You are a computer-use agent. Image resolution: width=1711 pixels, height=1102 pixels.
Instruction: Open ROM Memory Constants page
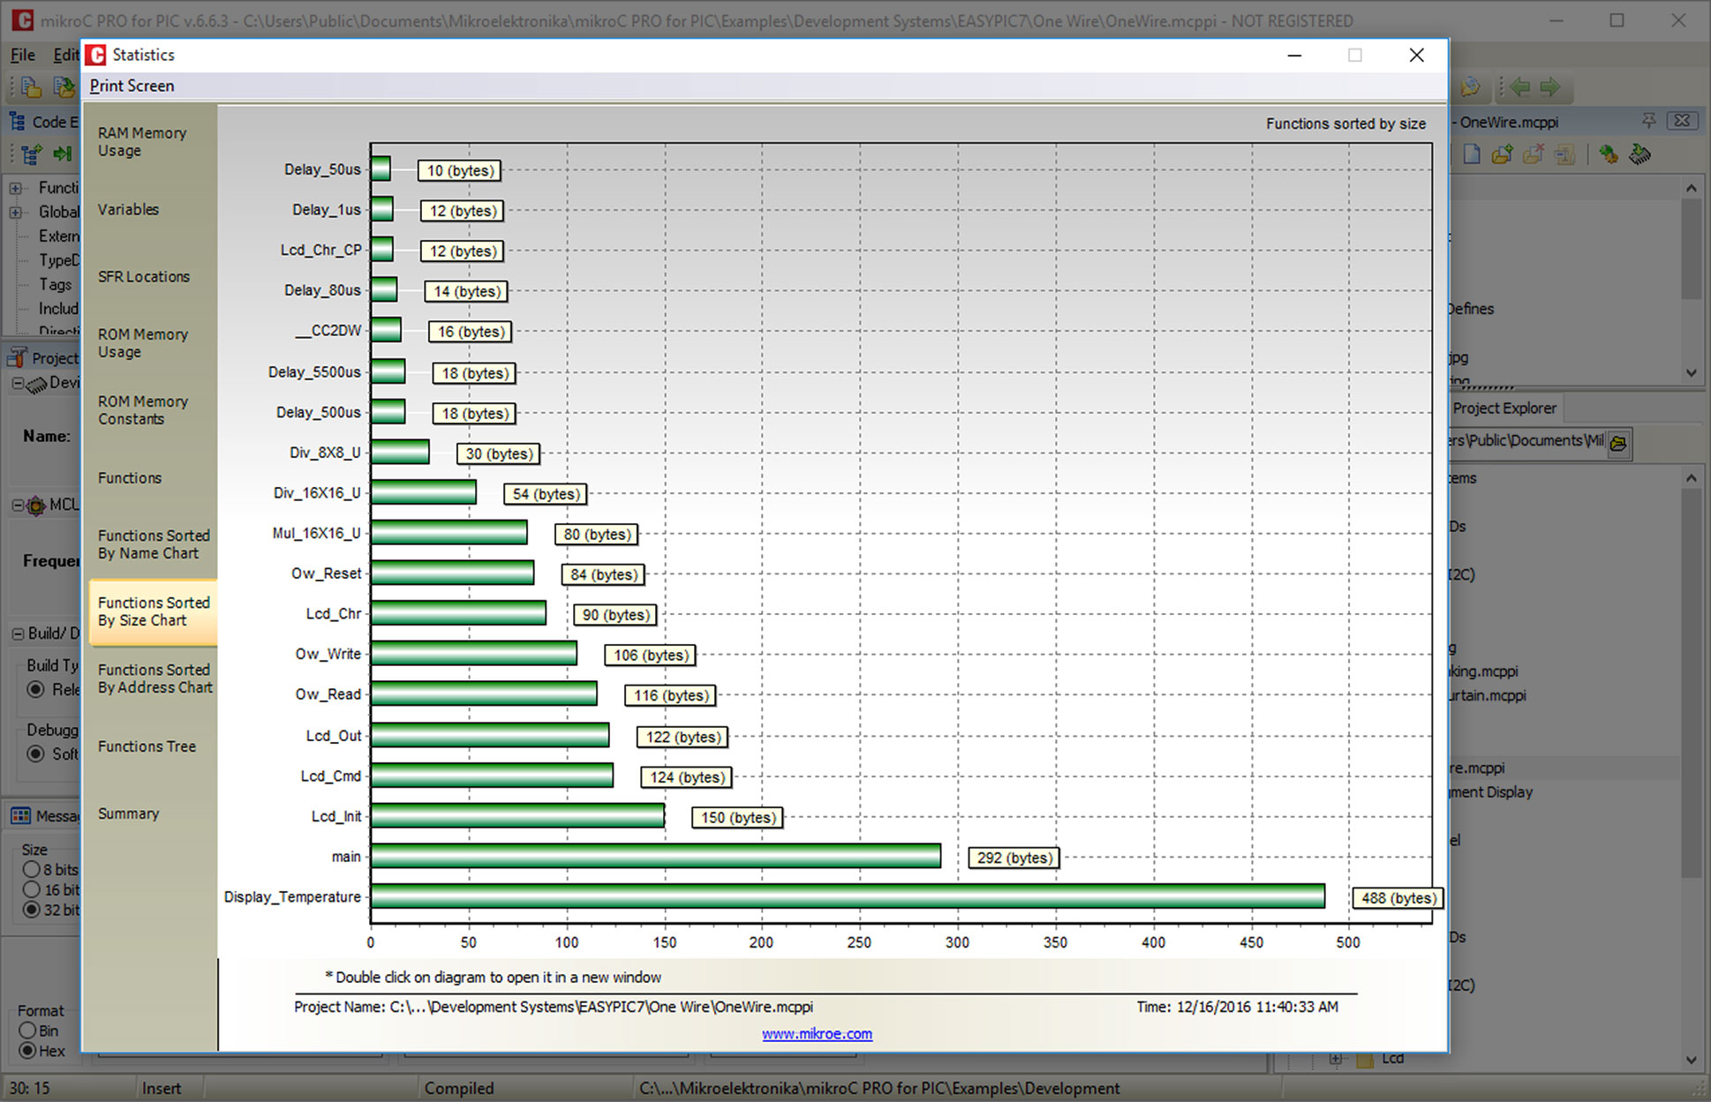143,410
